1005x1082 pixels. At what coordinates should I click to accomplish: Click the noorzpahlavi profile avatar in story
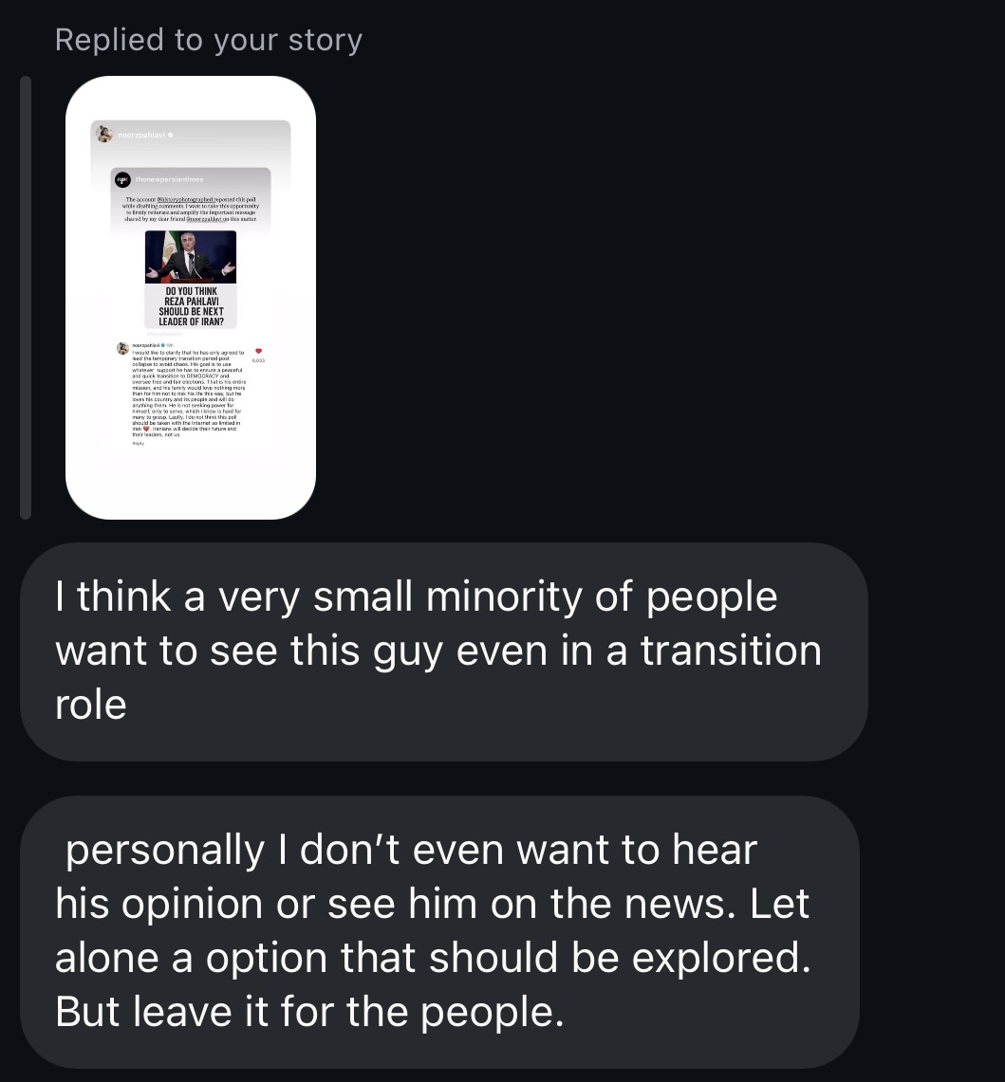(x=104, y=134)
